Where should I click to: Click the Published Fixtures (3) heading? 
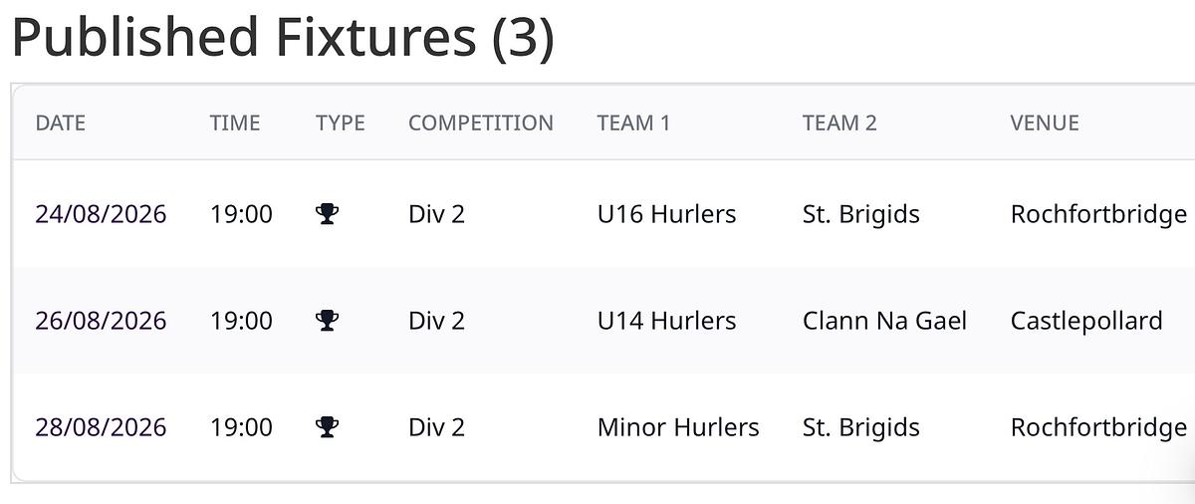tap(283, 37)
